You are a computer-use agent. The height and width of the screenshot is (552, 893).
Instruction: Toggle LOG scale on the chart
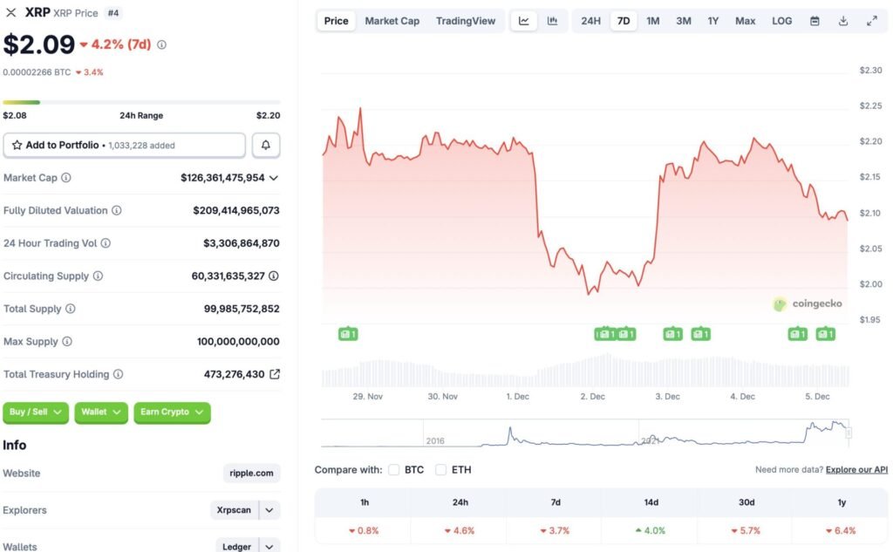click(x=781, y=20)
